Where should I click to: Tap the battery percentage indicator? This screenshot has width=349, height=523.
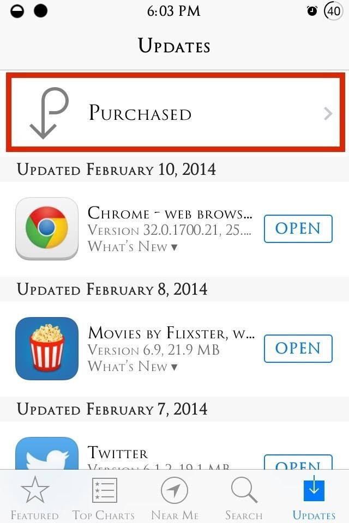(x=333, y=11)
